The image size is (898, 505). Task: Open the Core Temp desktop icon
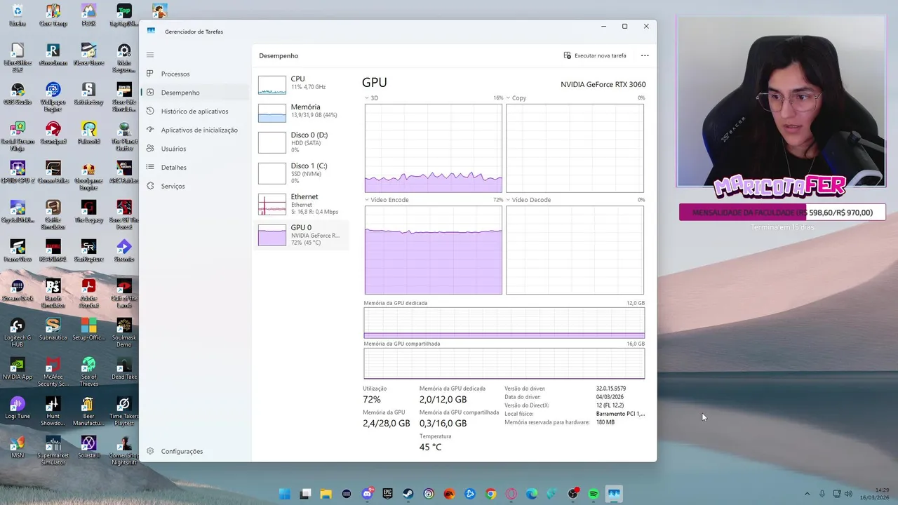[53, 15]
